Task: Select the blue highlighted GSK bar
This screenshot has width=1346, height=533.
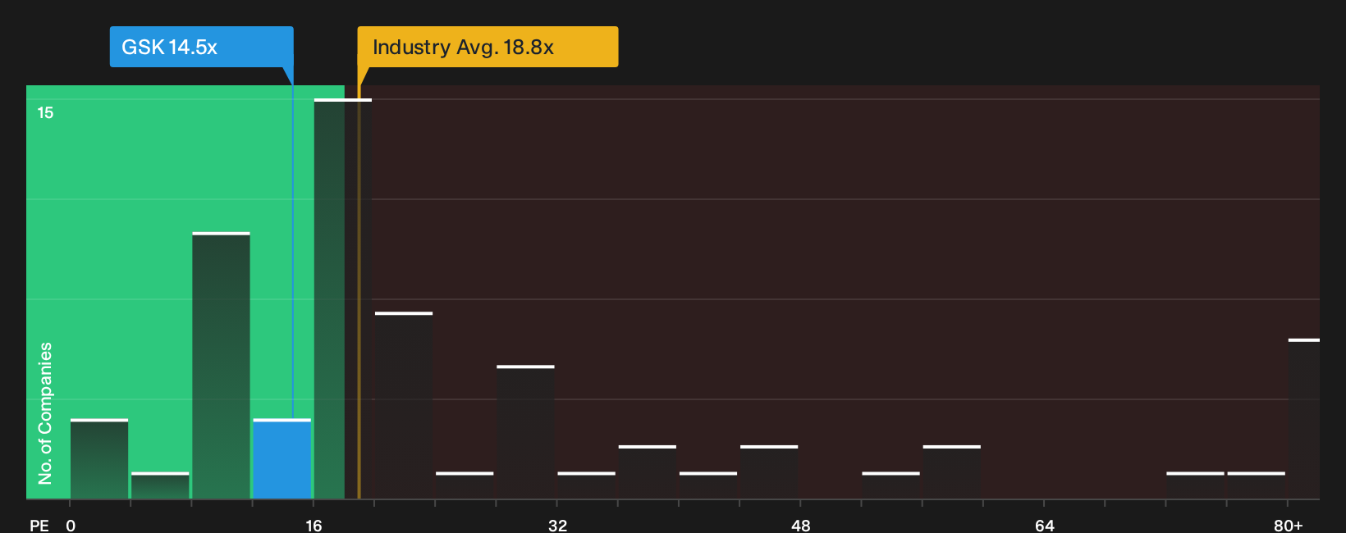Action: pyautogui.click(x=282, y=459)
